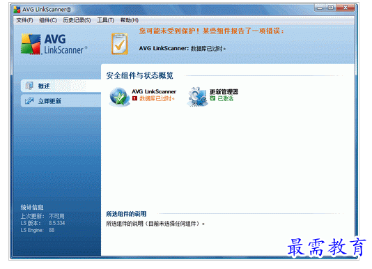The image size is (372, 269).
Task: Click the header message AVG LinkScanner: 数据库已过时
Action: 183,49
